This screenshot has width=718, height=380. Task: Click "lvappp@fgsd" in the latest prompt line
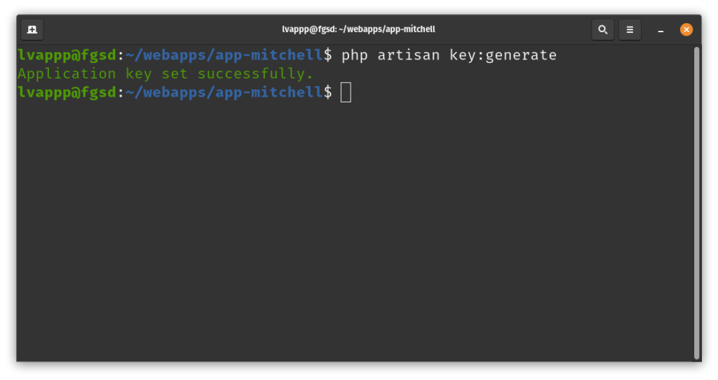coord(67,92)
